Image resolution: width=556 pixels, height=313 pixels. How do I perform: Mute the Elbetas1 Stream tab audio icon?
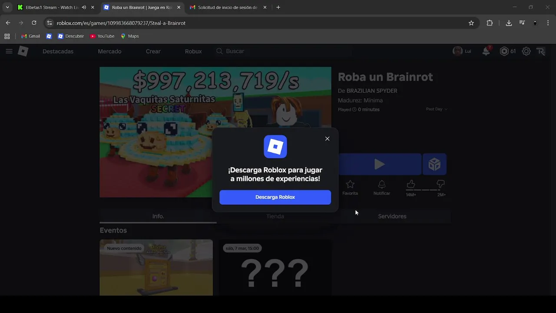pos(84,7)
